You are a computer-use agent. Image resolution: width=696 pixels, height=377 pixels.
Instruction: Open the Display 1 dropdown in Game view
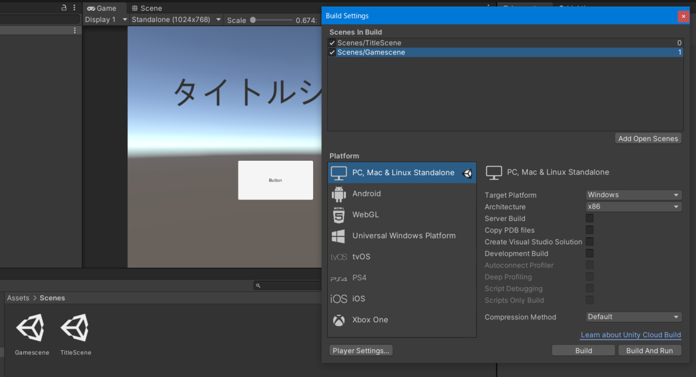(106, 20)
